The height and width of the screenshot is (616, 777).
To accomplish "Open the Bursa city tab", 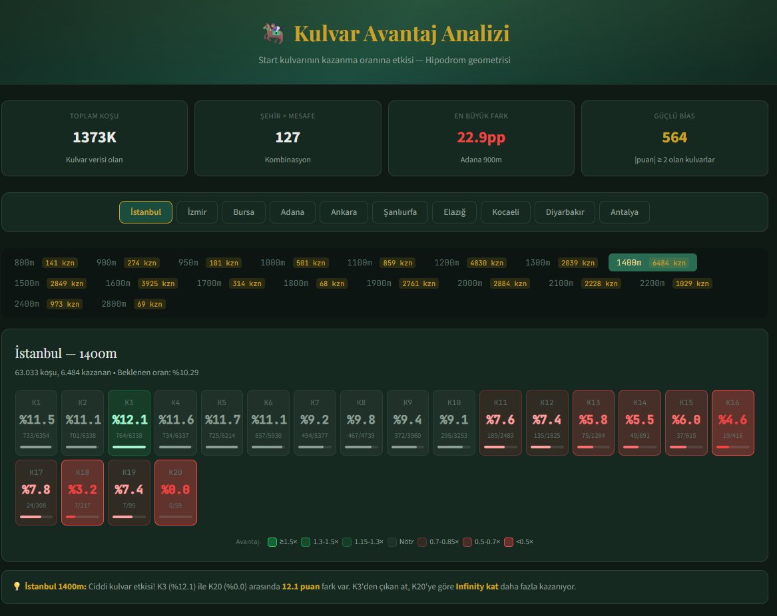I will pyautogui.click(x=243, y=212).
